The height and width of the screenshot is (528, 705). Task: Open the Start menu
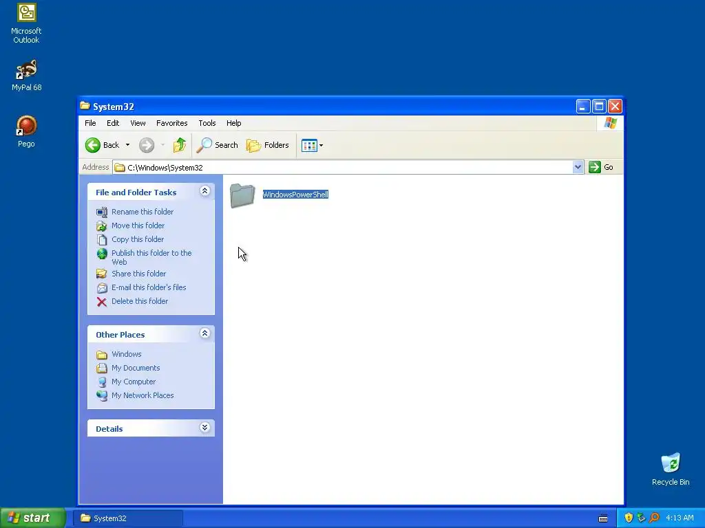33,518
